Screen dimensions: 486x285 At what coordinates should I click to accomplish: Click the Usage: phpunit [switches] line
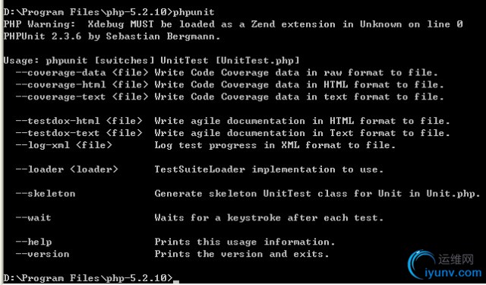pyautogui.click(x=152, y=61)
